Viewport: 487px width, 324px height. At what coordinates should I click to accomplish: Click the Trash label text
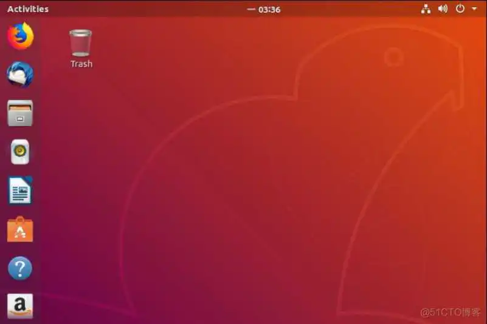click(81, 64)
